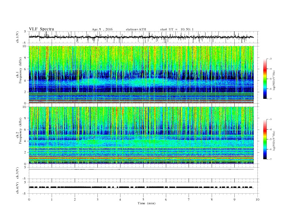Click the "0" tick on the time axis
Screen dimensions: 290x224
point(29,199)
